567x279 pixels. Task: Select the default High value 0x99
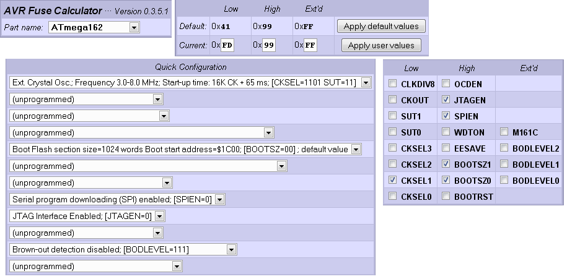263,27
